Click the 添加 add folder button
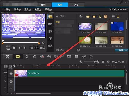The image size is (129, 96). (60, 16)
